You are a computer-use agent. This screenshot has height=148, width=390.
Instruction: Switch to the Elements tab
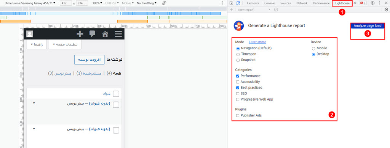coord(253,3)
